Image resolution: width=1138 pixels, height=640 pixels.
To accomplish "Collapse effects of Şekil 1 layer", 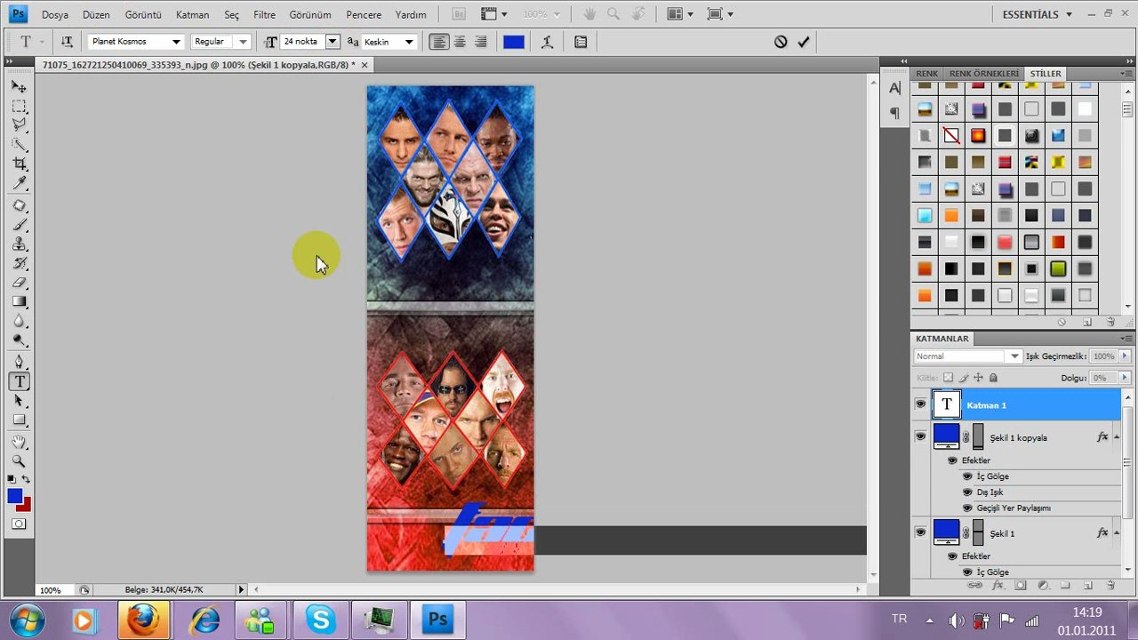I will 1115,533.
